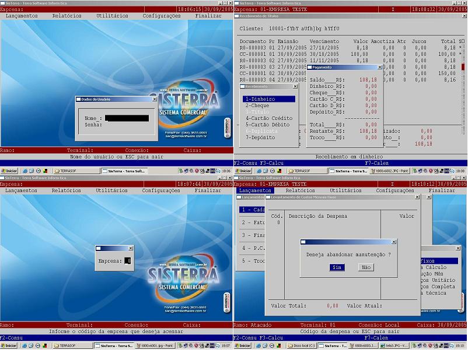Close the Recebimento payment-type popup
The image size is (468, 350).
tap(295, 86)
